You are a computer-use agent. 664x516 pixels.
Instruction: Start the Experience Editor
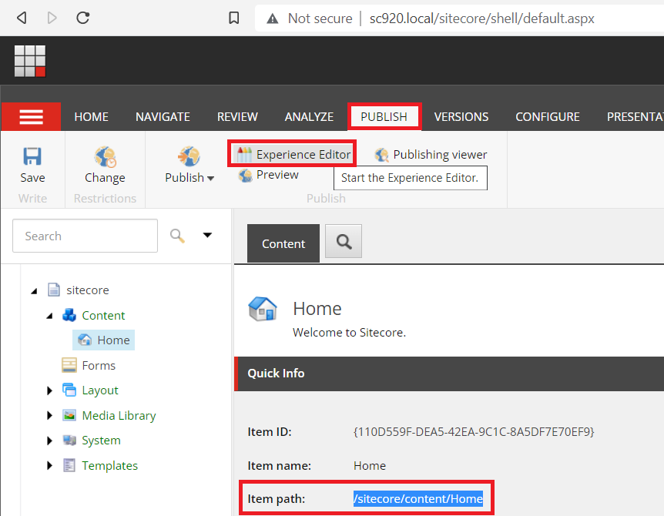293,154
